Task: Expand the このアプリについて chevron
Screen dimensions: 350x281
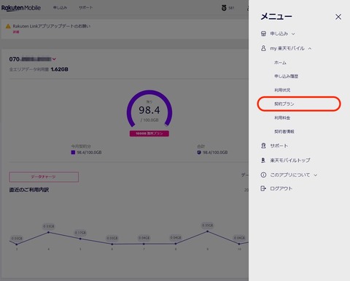Action: click(x=316, y=175)
